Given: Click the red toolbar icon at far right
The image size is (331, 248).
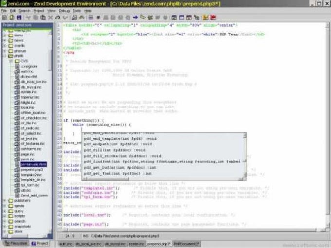Looking at the screenshot, I should [213, 18].
